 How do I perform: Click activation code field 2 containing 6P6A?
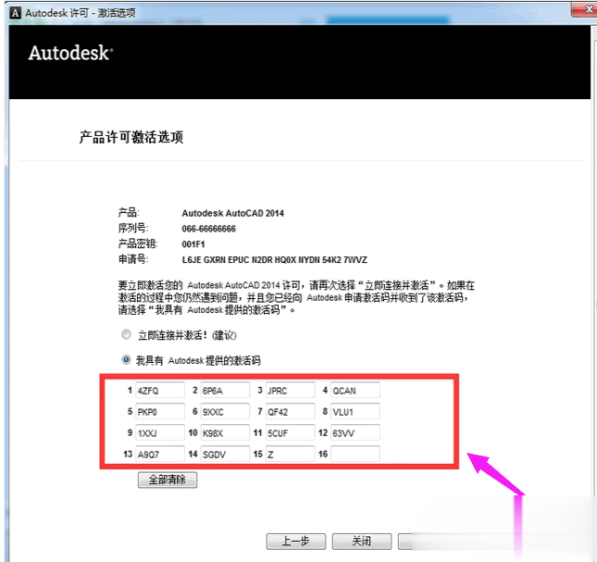pos(226,391)
